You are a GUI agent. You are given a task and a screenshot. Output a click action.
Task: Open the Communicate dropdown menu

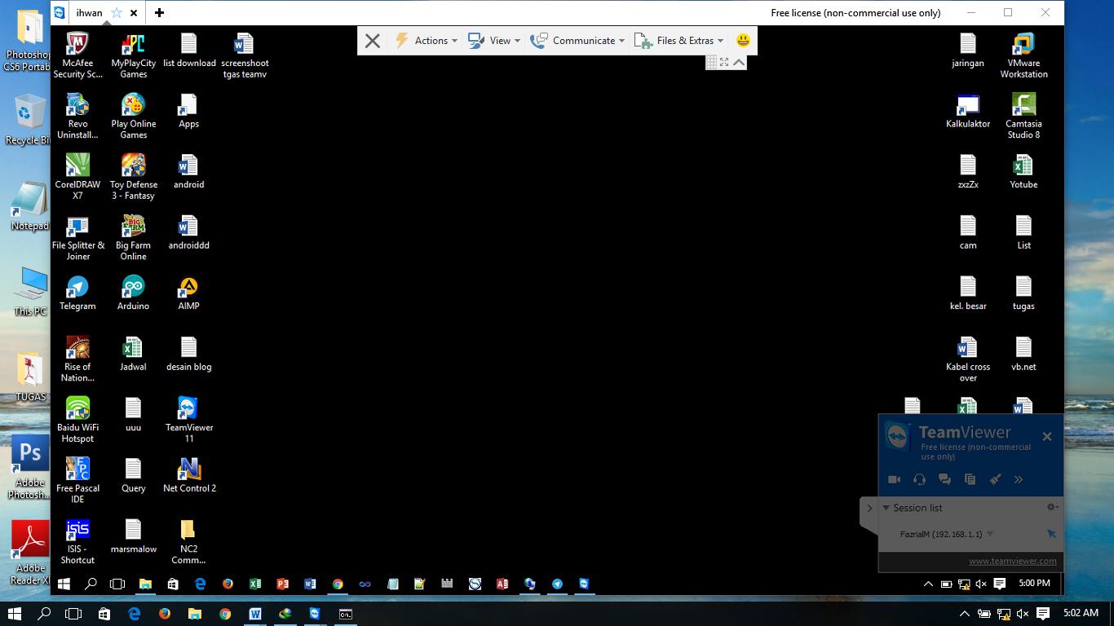[577, 40]
